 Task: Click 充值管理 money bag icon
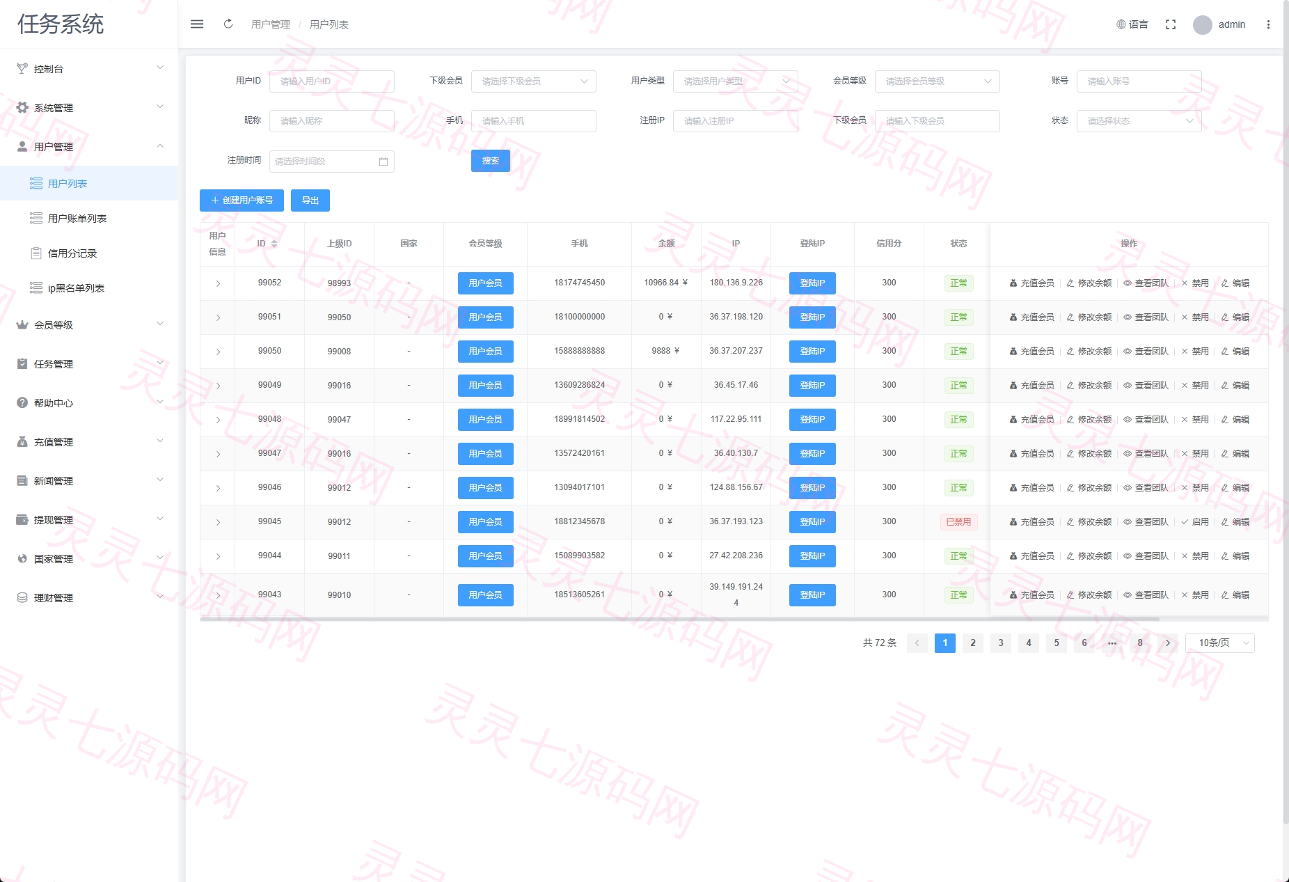(x=22, y=441)
